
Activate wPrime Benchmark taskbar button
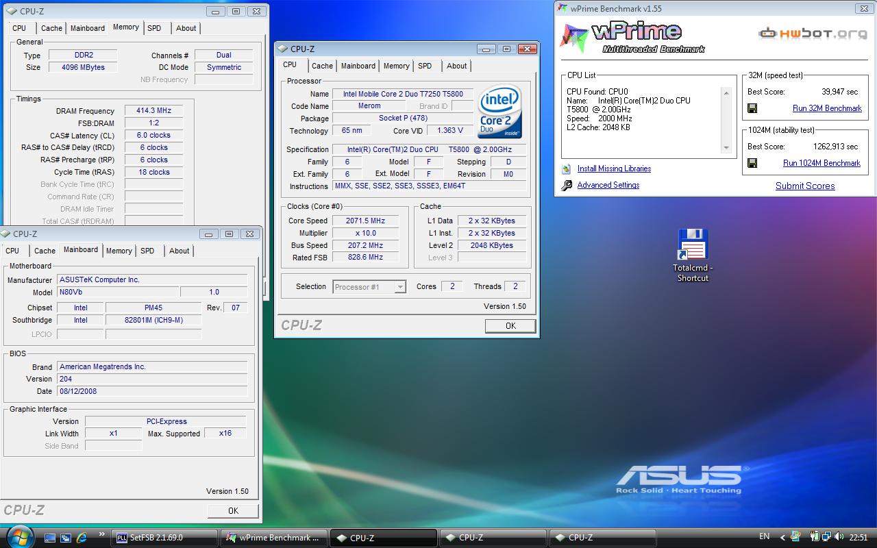[x=274, y=538]
